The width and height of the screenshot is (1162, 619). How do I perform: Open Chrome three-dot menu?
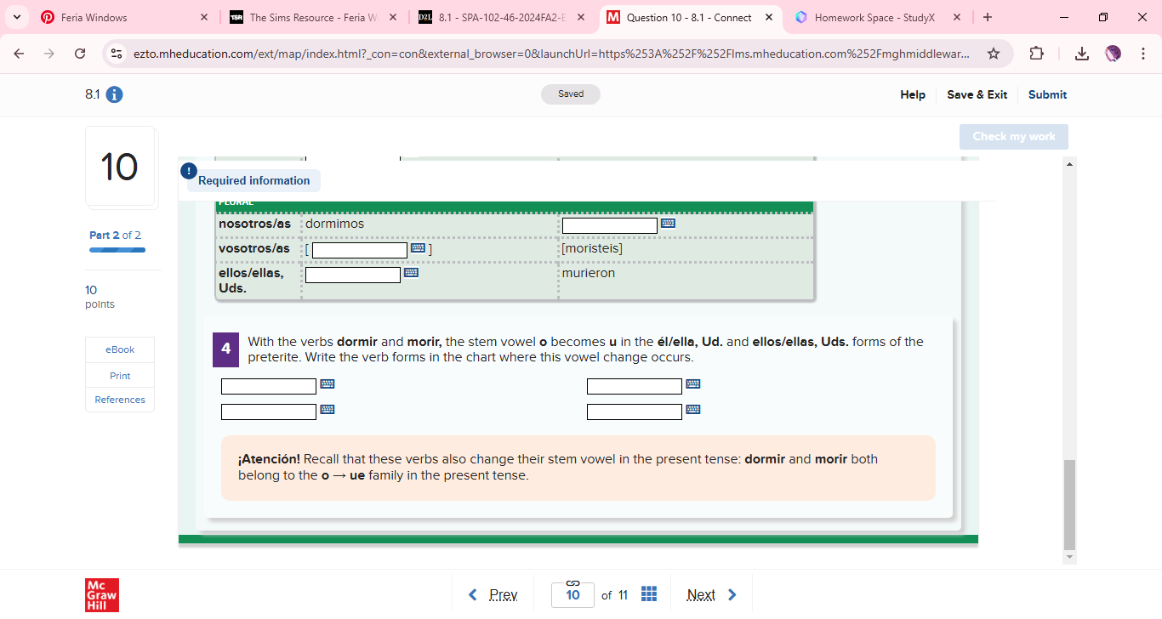pyautogui.click(x=1143, y=54)
